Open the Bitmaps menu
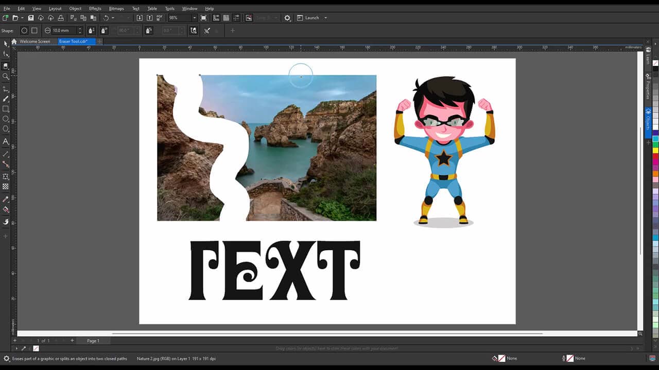 tap(116, 9)
